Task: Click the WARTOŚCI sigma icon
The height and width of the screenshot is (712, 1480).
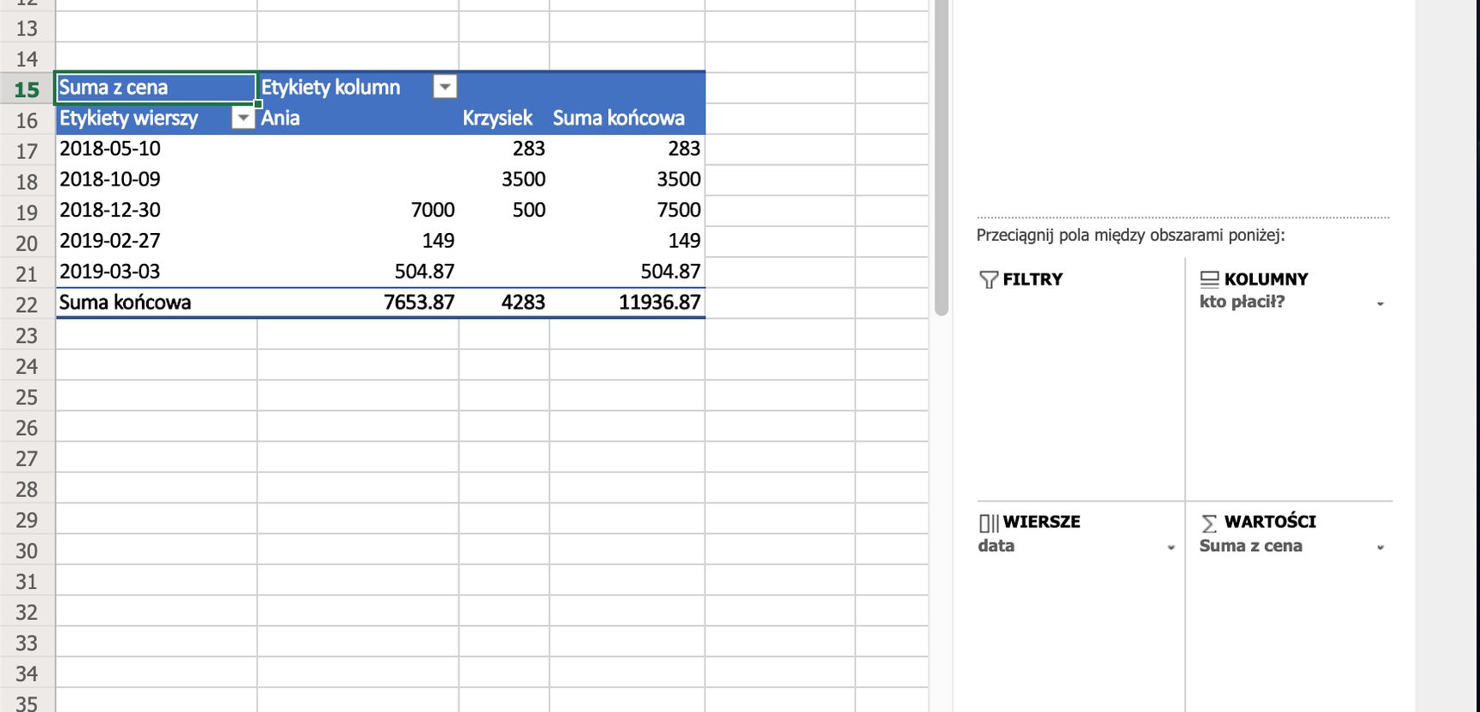Action: (x=1209, y=523)
